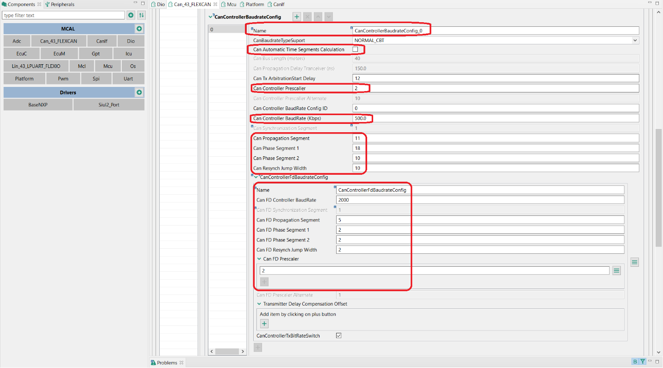663x368 pixels.
Task: Collapse the Can FD Prescaler expander
Action: pyautogui.click(x=259, y=259)
